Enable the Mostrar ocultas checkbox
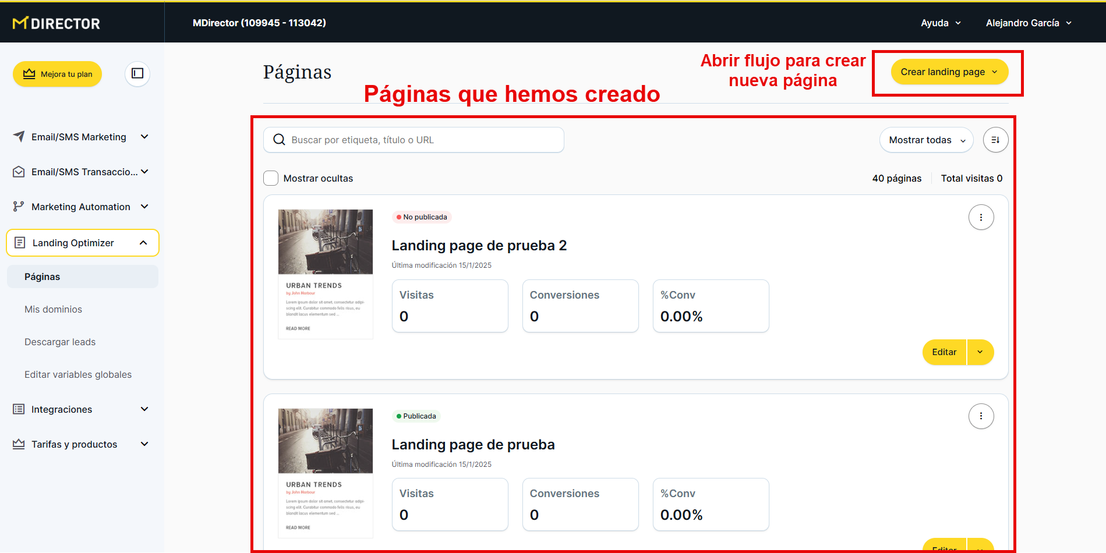Image resolution: width=1106 pixels, height=553 pixels. tap(271, 178)
